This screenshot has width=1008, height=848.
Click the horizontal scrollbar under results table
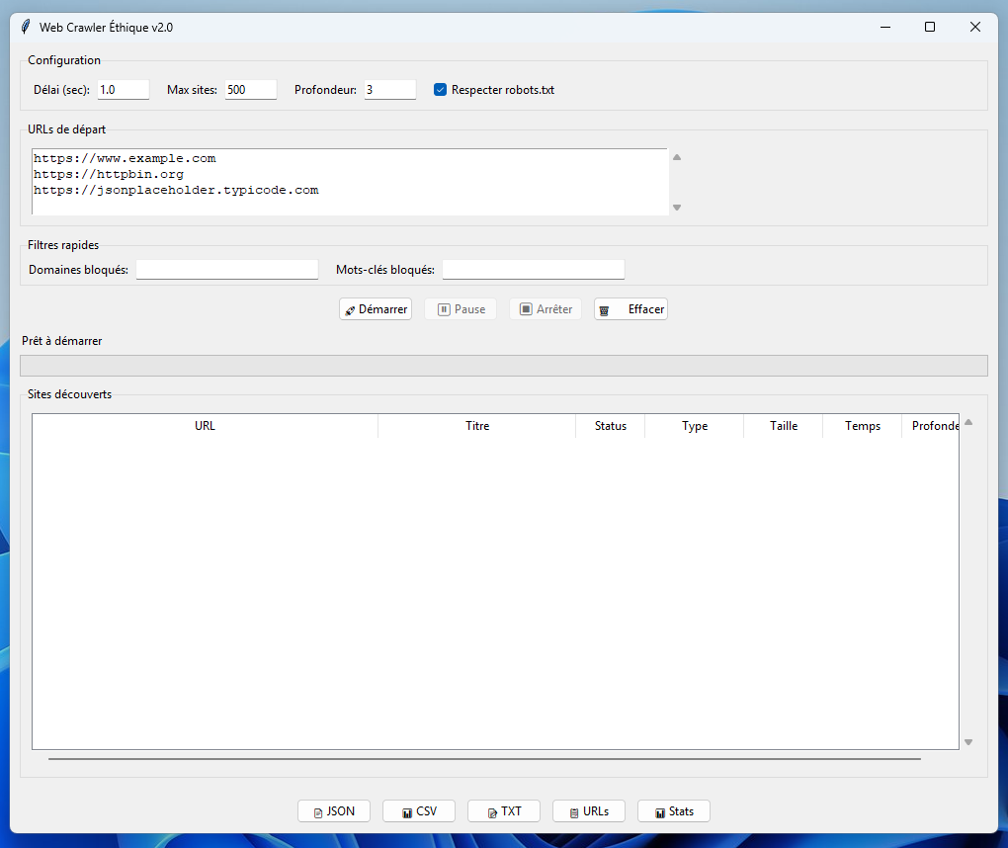pyautogui.click(x=484, y=759)
